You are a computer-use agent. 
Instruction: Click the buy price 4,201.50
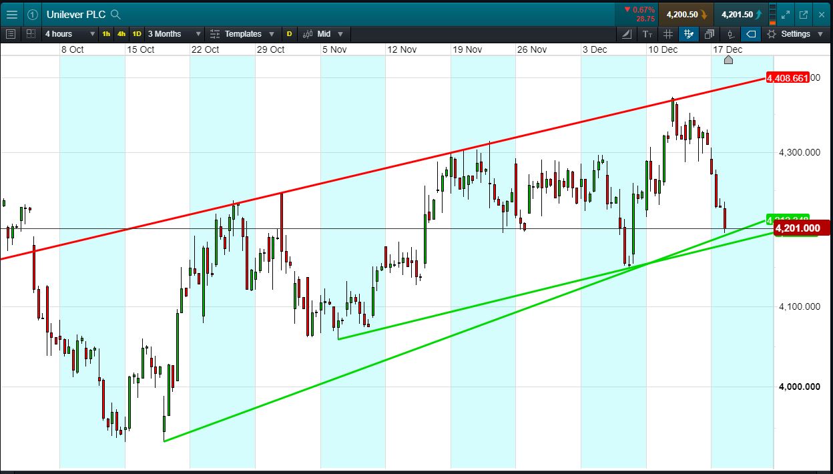point(740,14)
